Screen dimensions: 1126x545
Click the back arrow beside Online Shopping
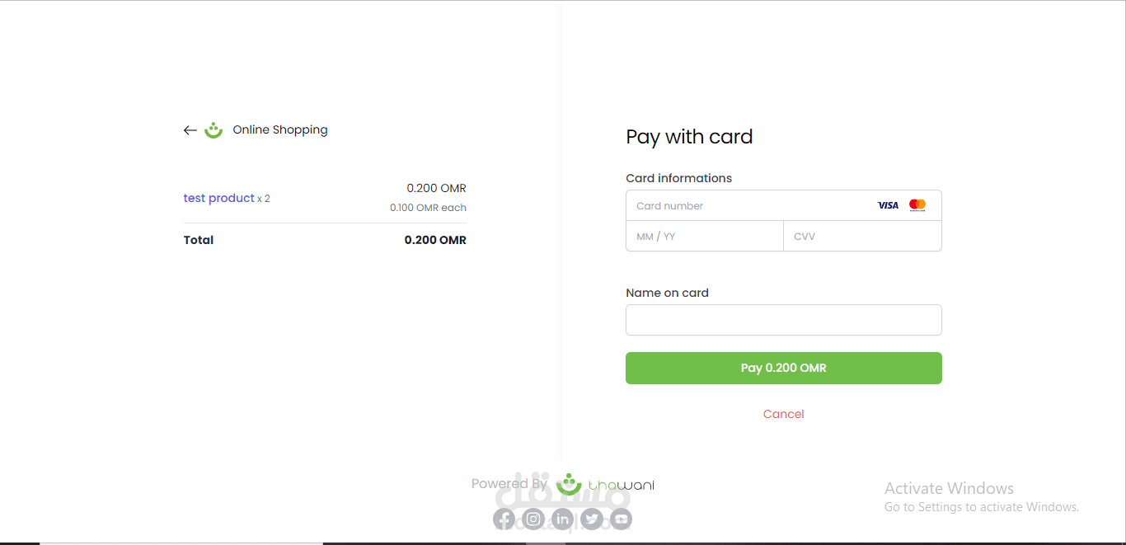pos(190,130)
